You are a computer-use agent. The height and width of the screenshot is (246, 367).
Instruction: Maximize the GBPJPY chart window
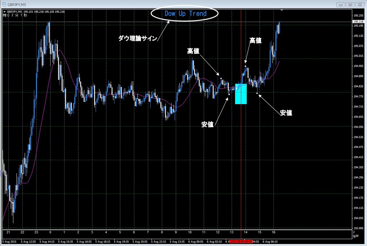pos(350,4)
